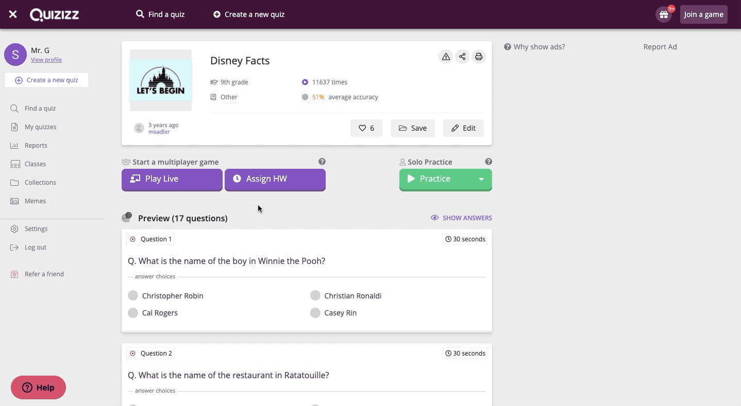Click the gift box rewards icon

tap(663, 14)
